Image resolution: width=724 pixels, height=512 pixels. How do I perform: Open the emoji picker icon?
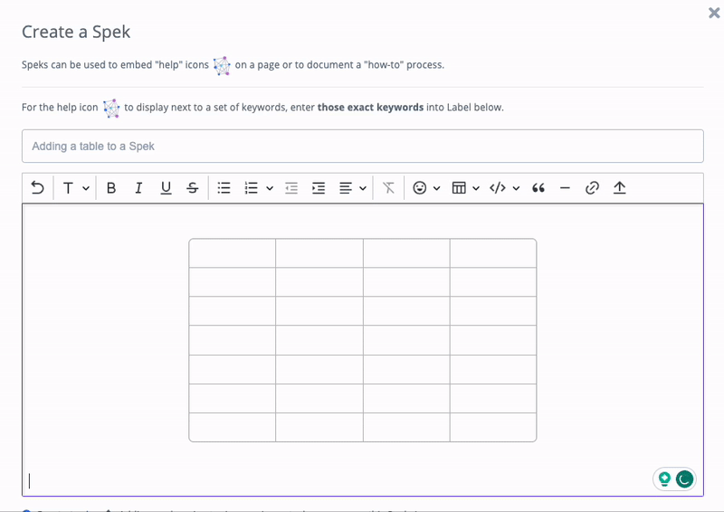(x=419, y=188)
